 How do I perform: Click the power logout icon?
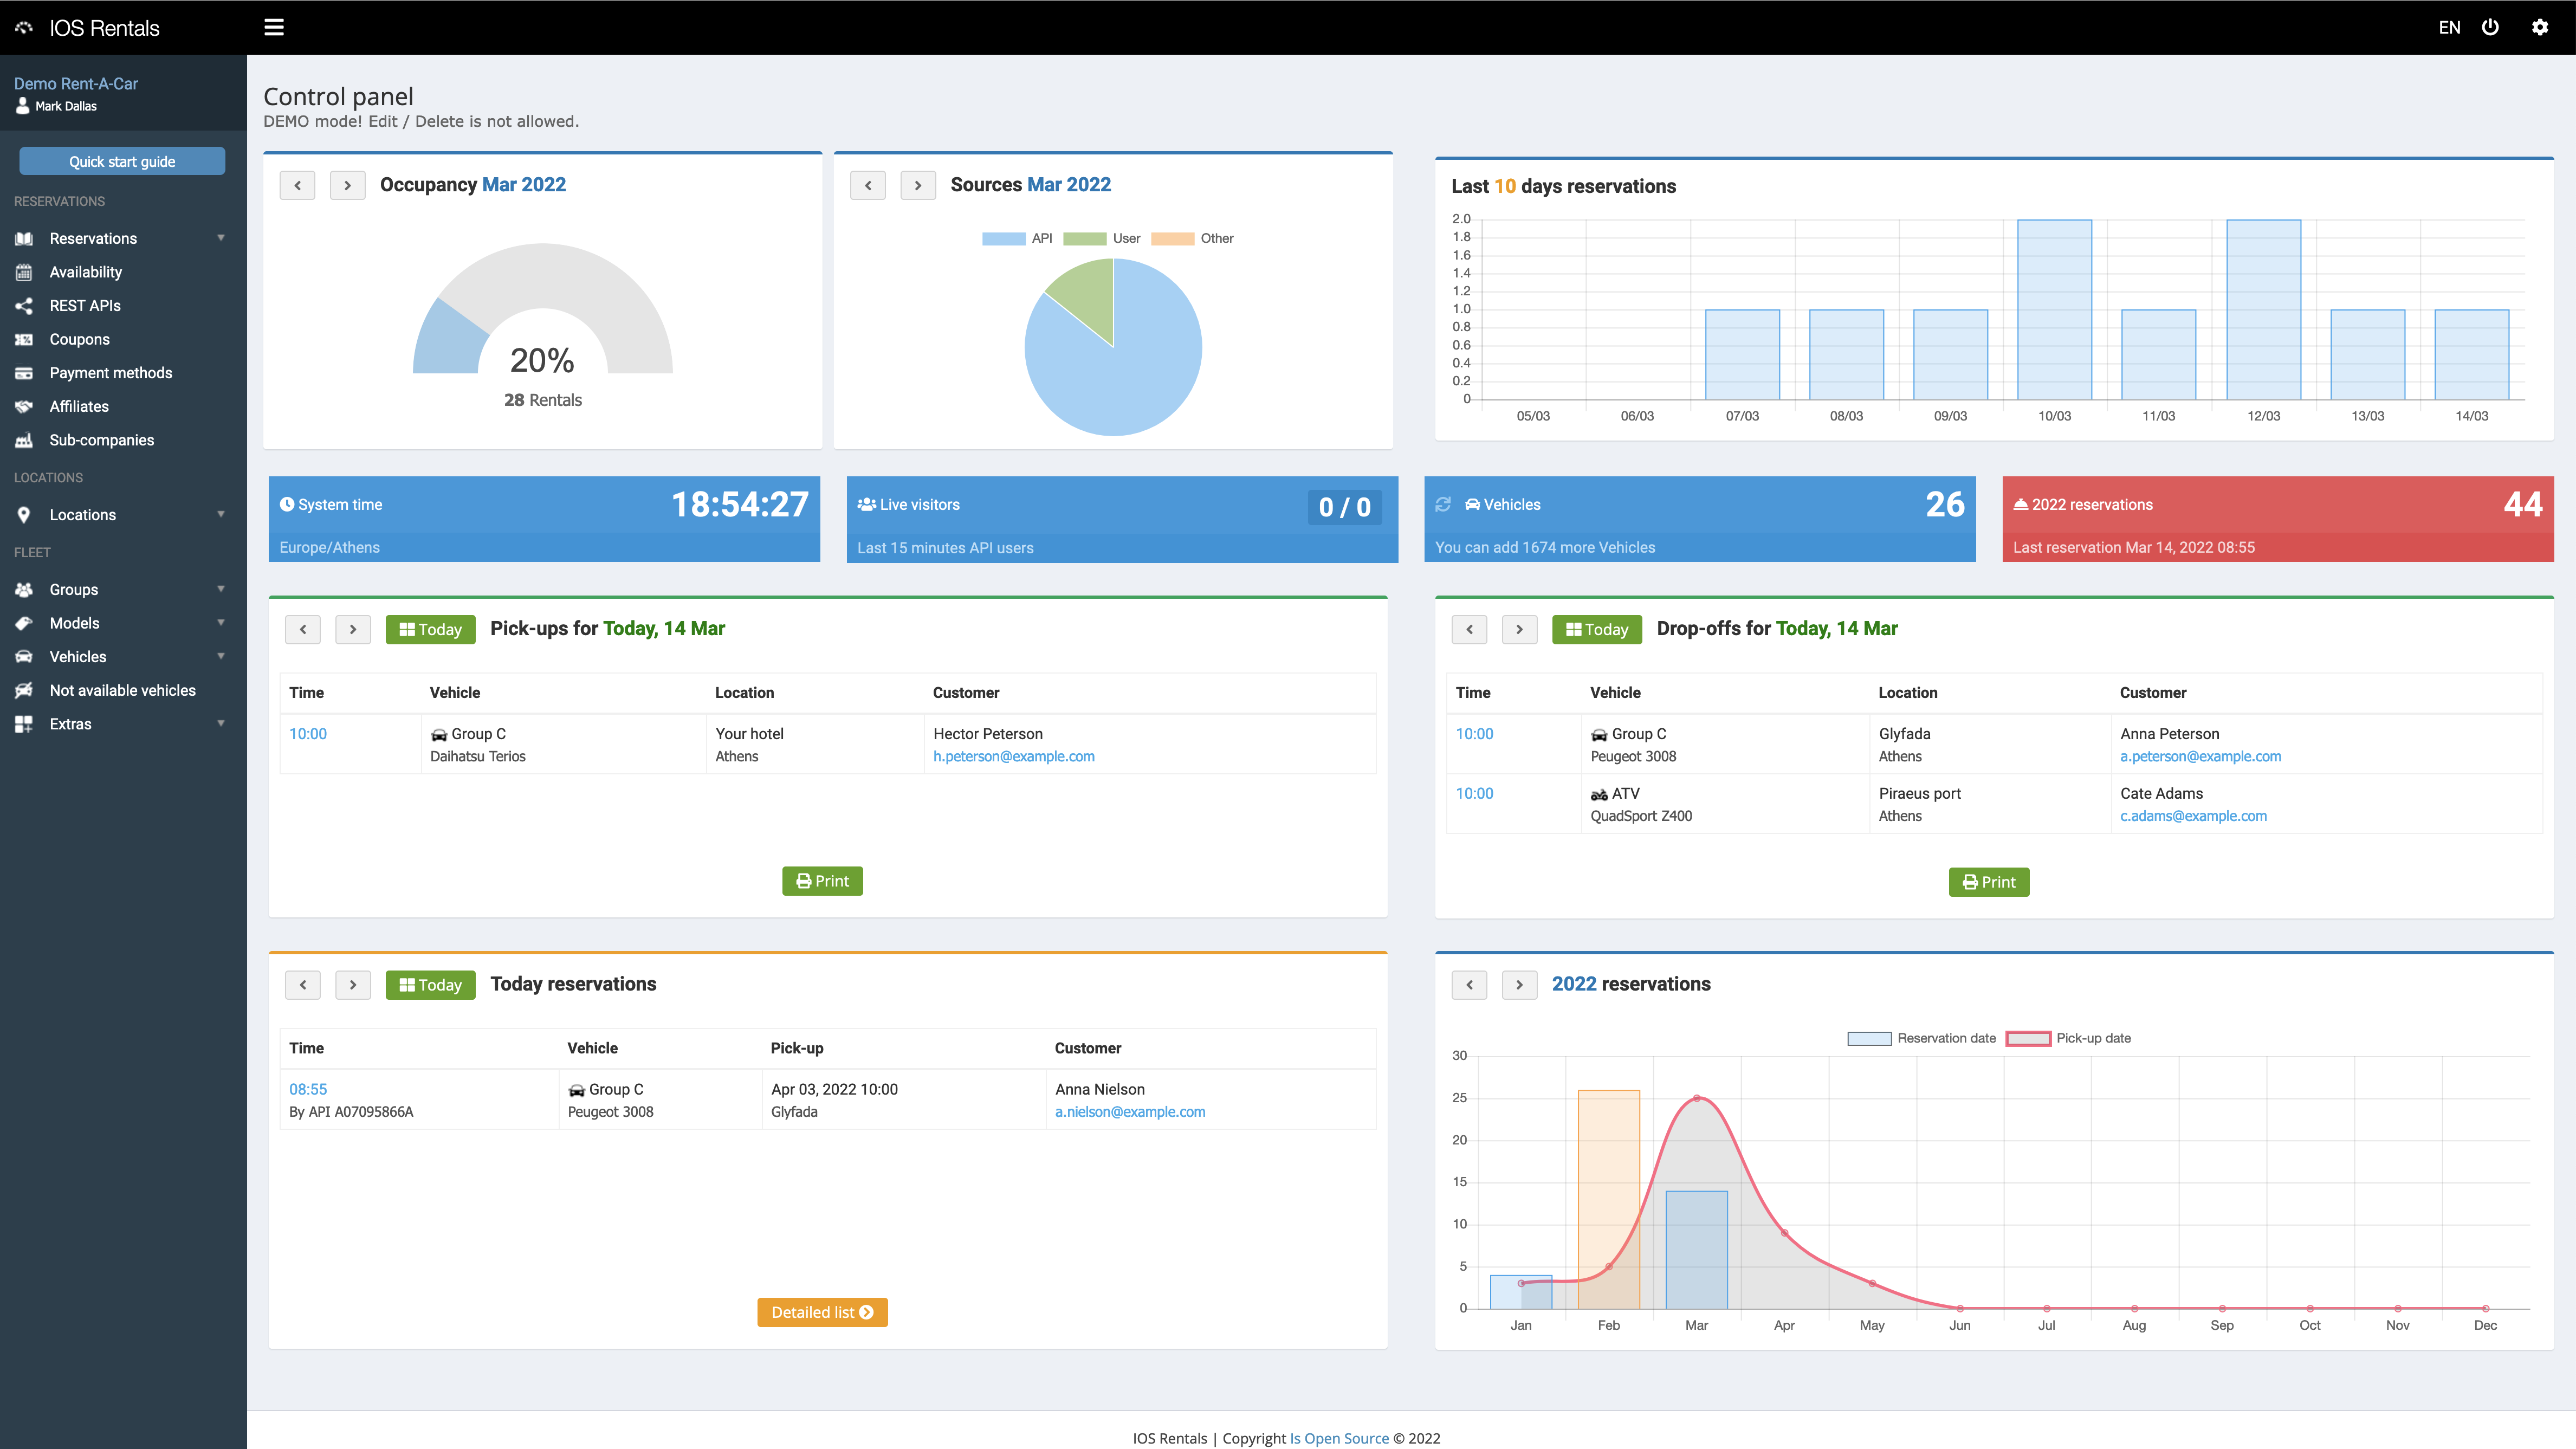coord(2491,27)
